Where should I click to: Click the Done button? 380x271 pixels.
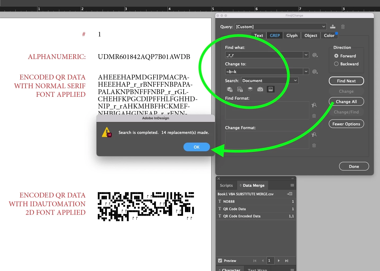tap(354, 166)
